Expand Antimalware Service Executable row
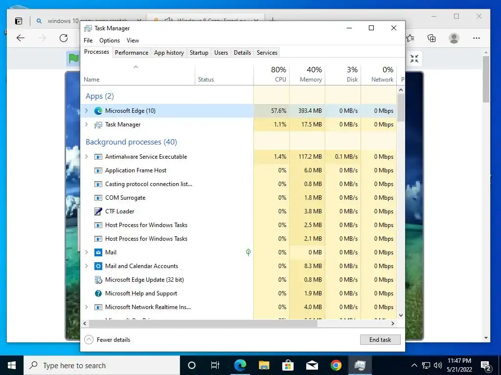501x375 pixels. [x=86, y=157]
